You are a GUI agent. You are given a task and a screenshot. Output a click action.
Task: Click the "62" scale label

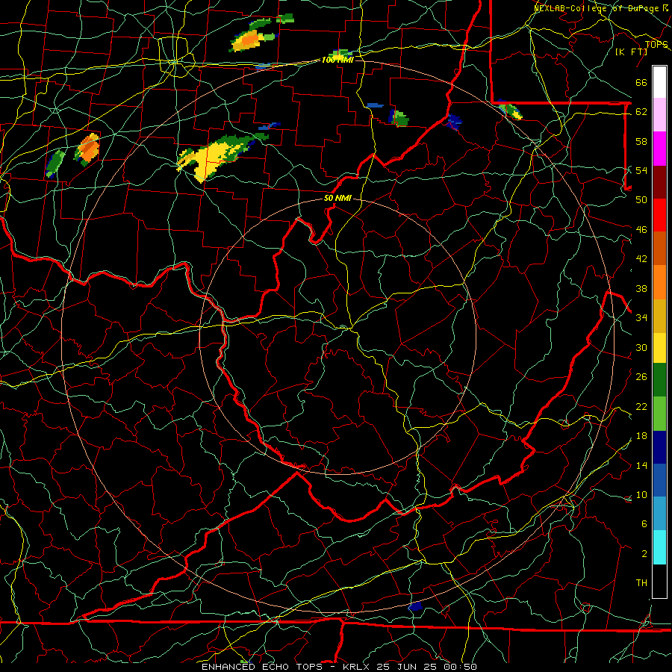pos(641,112)
